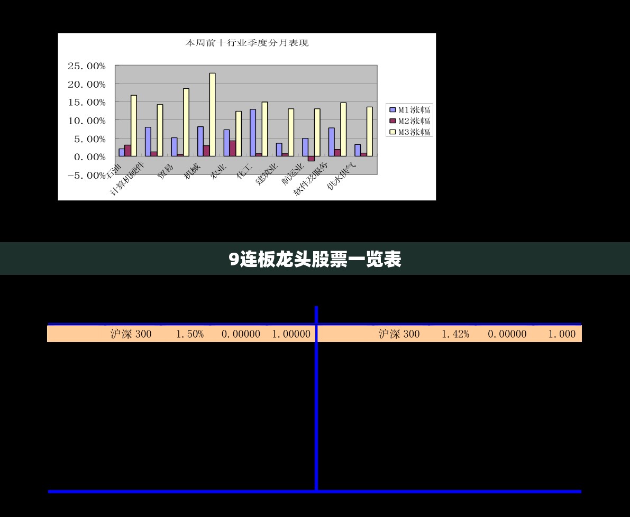Click the 供水供气 category label
Viewport: 630px width, 517px height.
(342, 176)
